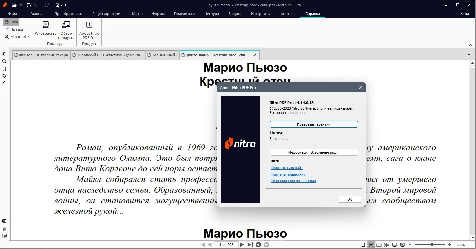Image resolution: width=476 pixels, height=249 pixels.
Task: Activate the Рука hand tool
Action: pyautogui.click(x=11, y=22)
